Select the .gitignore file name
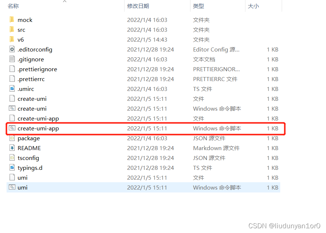Screen dimensions: 326x233 (x=31, y=60)
